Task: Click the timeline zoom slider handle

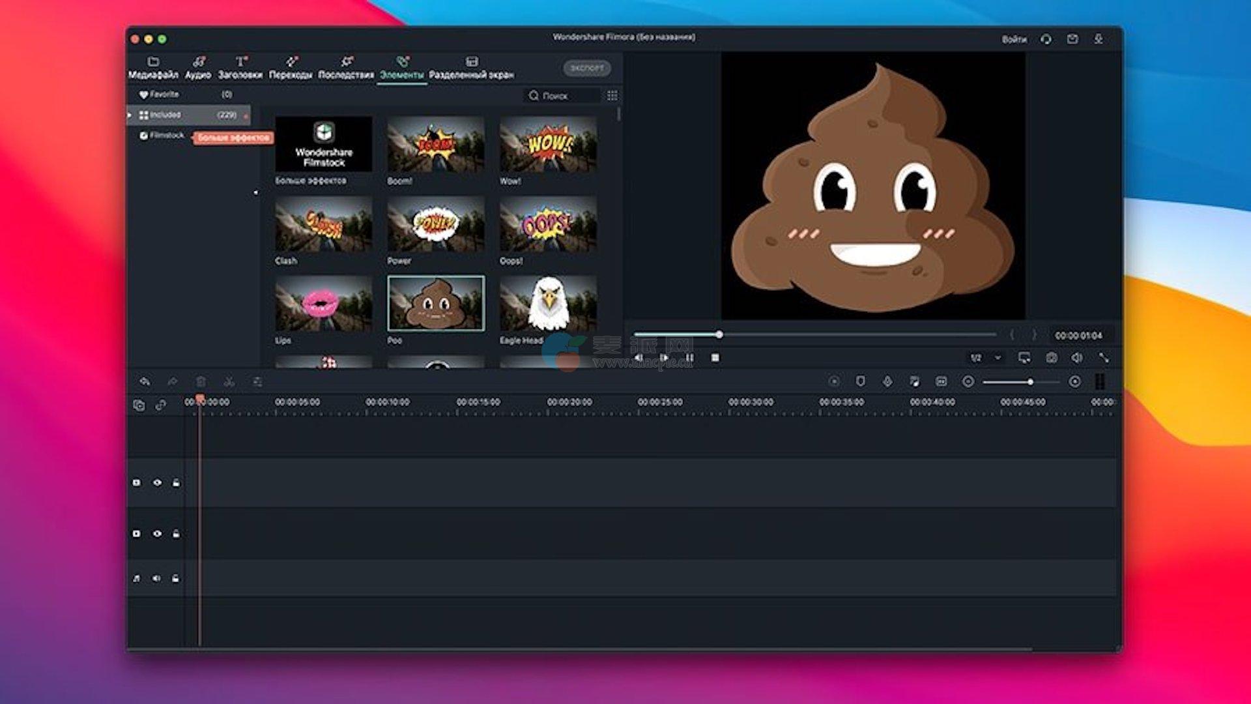Action: (1030, 382)
